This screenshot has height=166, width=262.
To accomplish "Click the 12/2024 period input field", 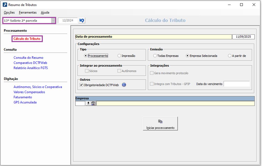I will (68, 21).
